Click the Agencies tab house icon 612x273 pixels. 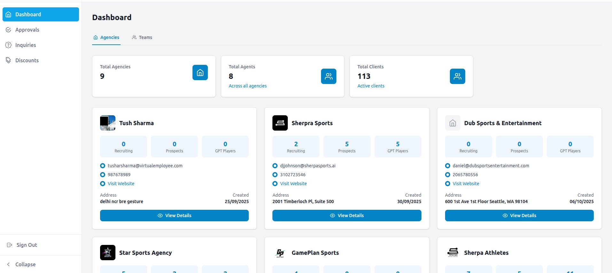pos(96,37)
